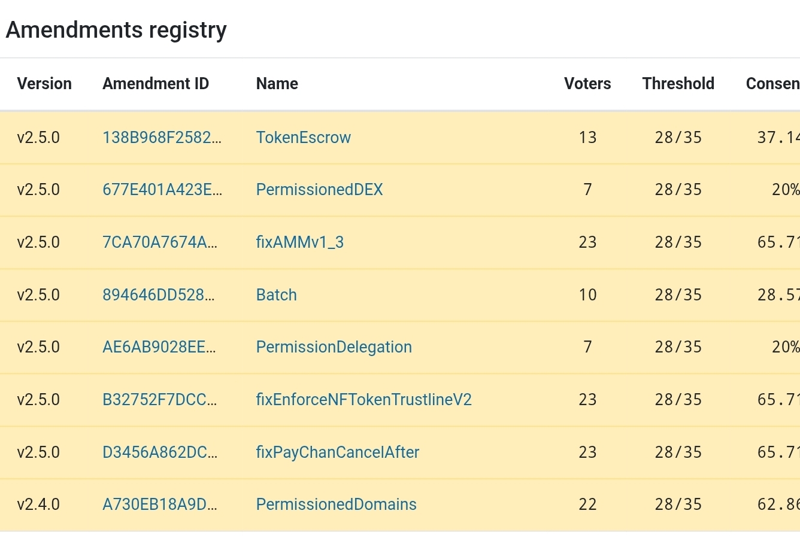Viewport: 800px width, 541px height.
Task: Click threshold 28/35 in Batch row
Action: [678, 295]
